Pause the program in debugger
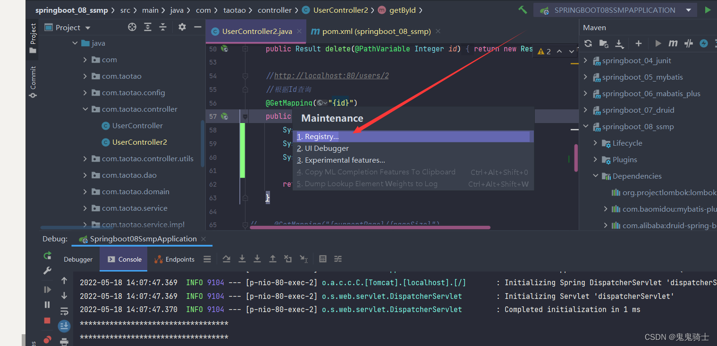Viewport: 717px width, 346px height. coord(47,305)
